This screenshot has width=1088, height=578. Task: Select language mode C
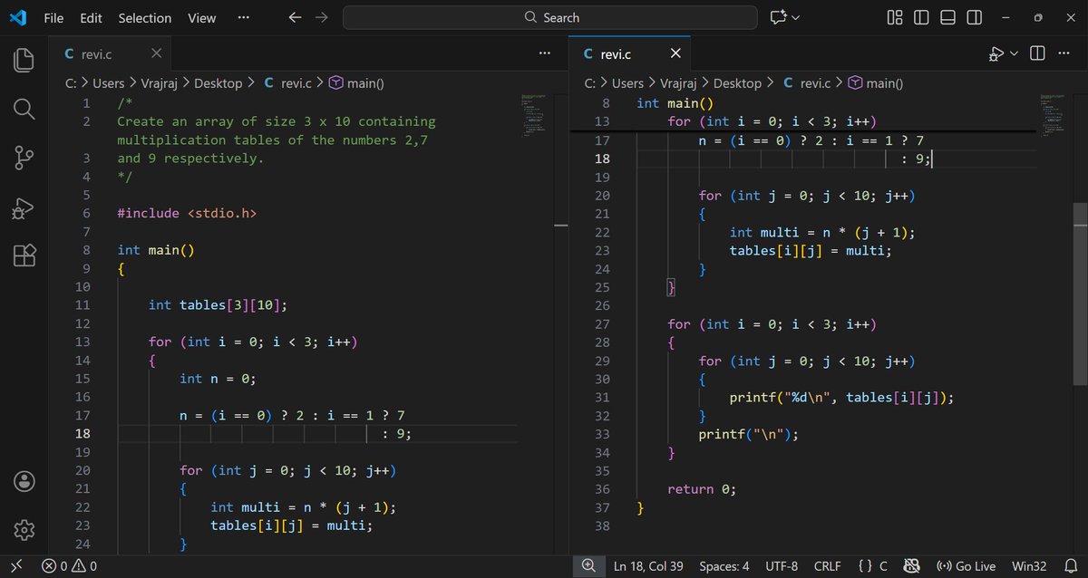pos(883,566)
